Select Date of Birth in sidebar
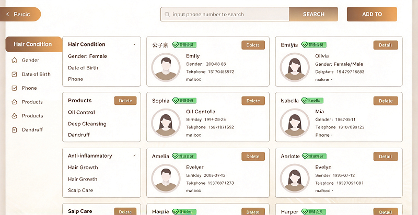Viewport: 418px width, 215px height. point(36,74)
